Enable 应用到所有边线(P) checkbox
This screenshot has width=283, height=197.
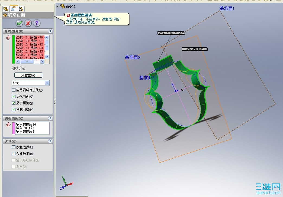click(14, 90)
